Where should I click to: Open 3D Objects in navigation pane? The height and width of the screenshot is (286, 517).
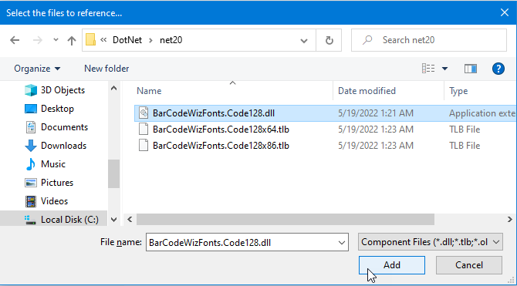(x=63, y=90)
